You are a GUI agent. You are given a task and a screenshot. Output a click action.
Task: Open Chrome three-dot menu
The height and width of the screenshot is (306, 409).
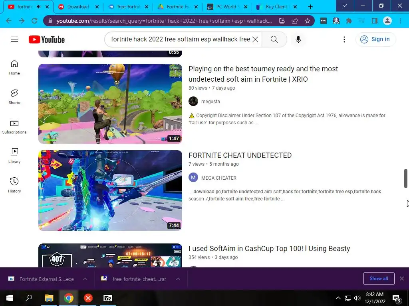pyautogui.click(x=400, y=21)
